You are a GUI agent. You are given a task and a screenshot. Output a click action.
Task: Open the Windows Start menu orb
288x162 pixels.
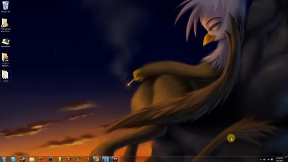point(4,159)
